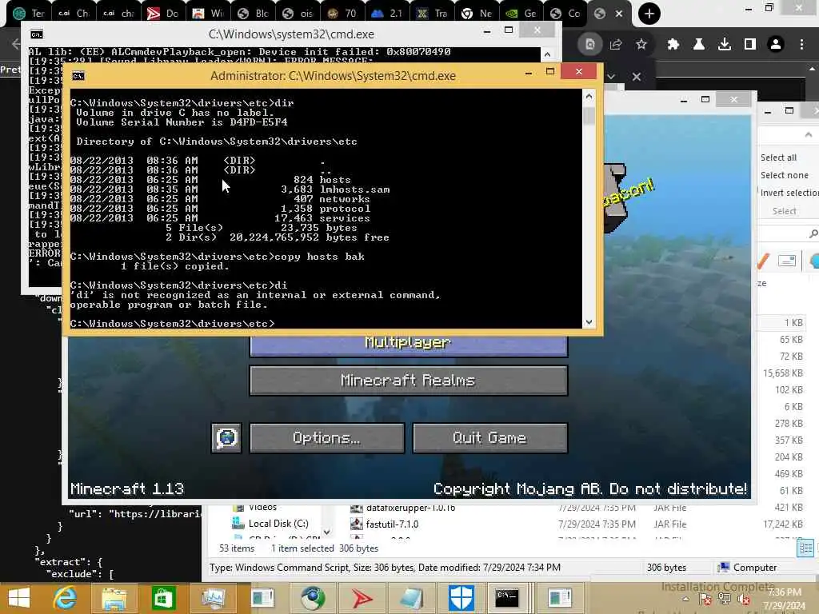The height and width of the screenshot is (614, 819).
Task: Switch to details view icon in Explorer
Action: pyautogui.click(x=805, y=548)
